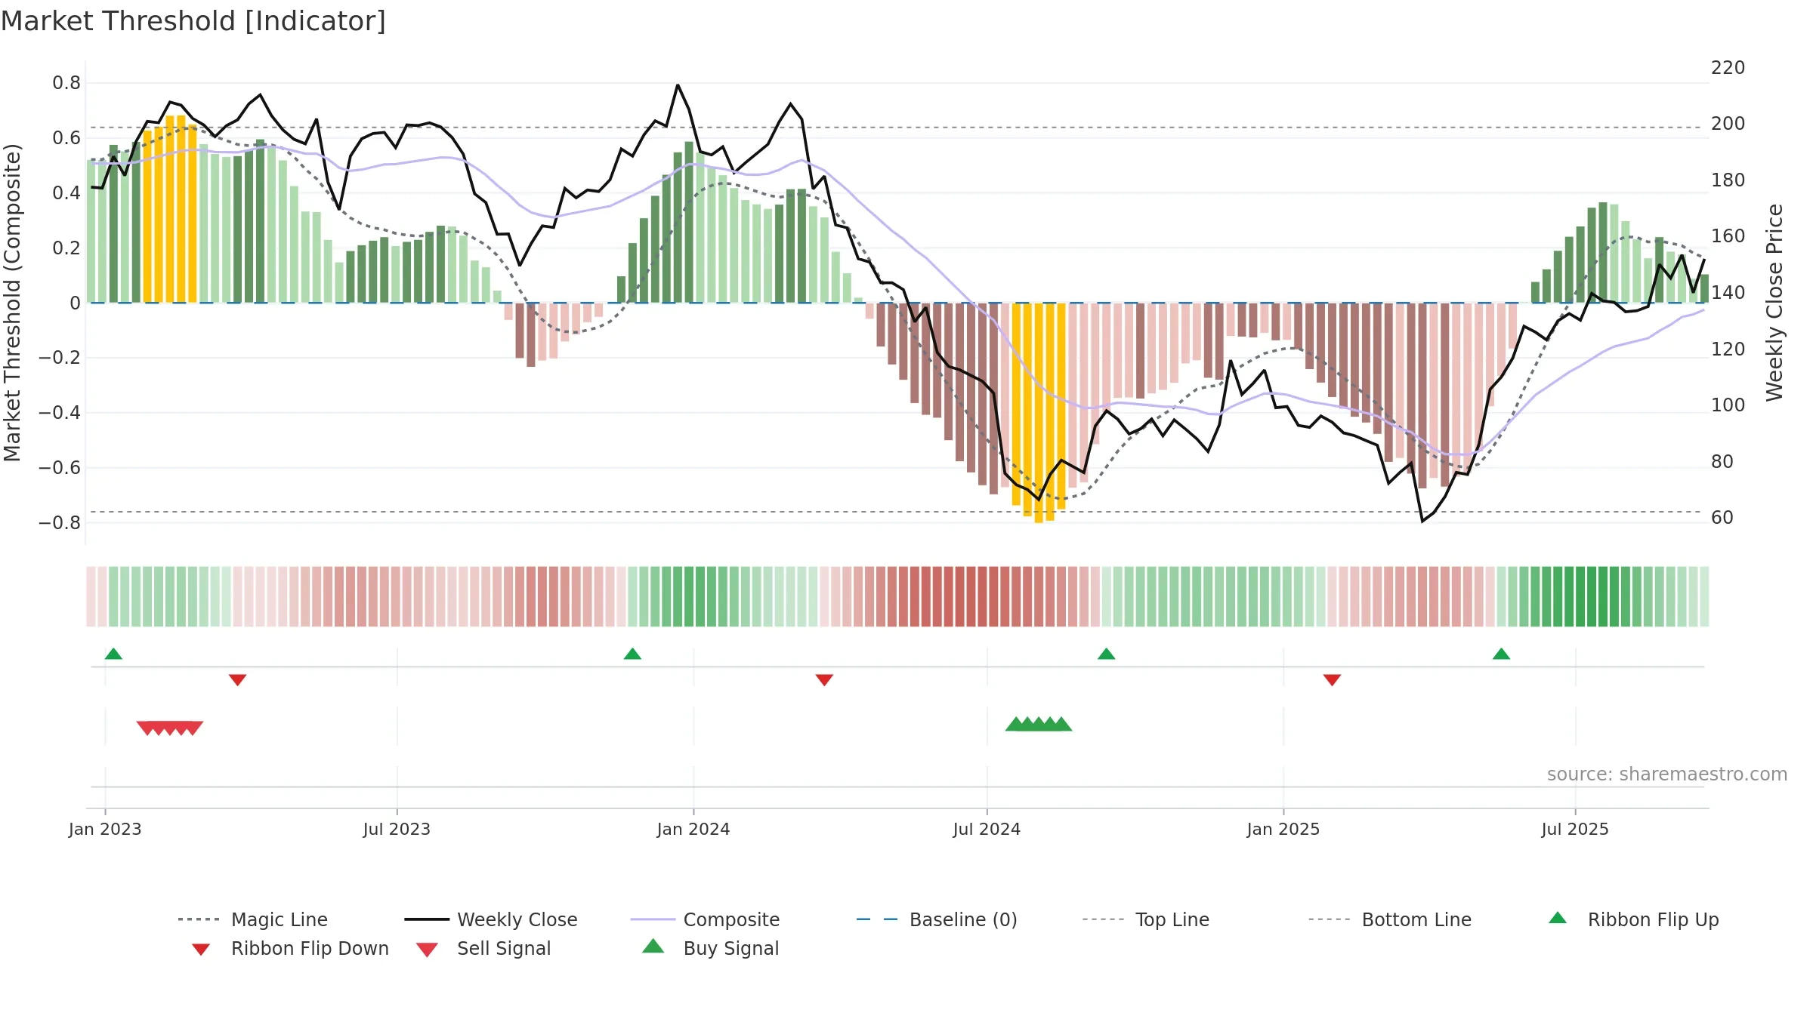1813x1019 pixels.
Task: Toggle the Baseline (0) legend entry
Action: [937, 919]
